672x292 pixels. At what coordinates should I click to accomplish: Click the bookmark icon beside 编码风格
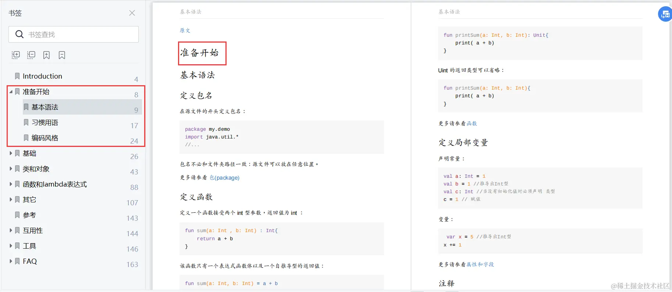coord(26,138)
